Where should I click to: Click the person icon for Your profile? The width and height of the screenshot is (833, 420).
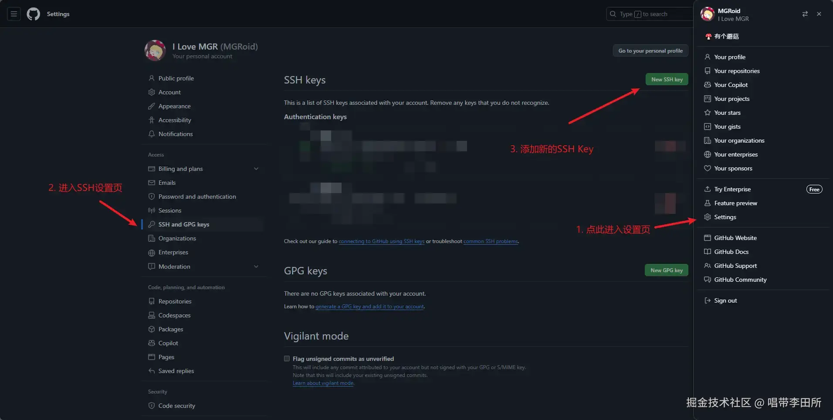708,57
